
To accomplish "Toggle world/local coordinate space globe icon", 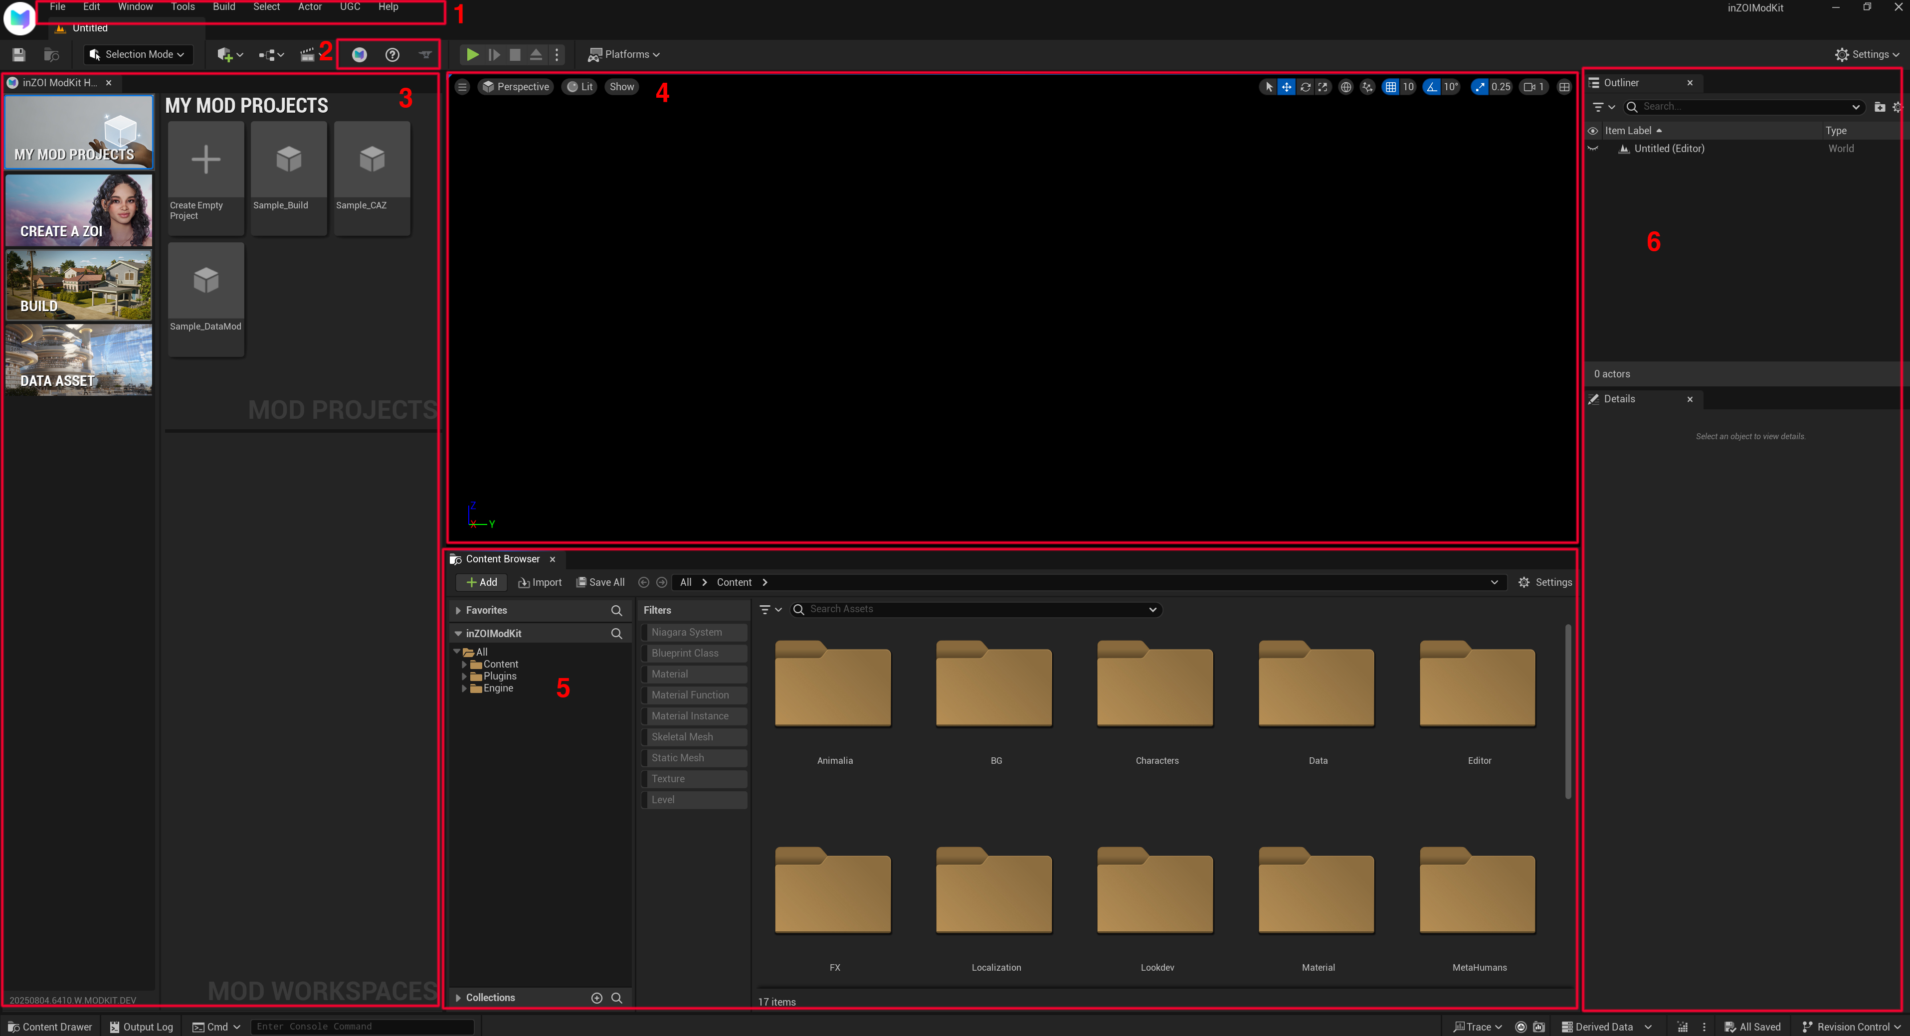I will tap(1346, 87).
